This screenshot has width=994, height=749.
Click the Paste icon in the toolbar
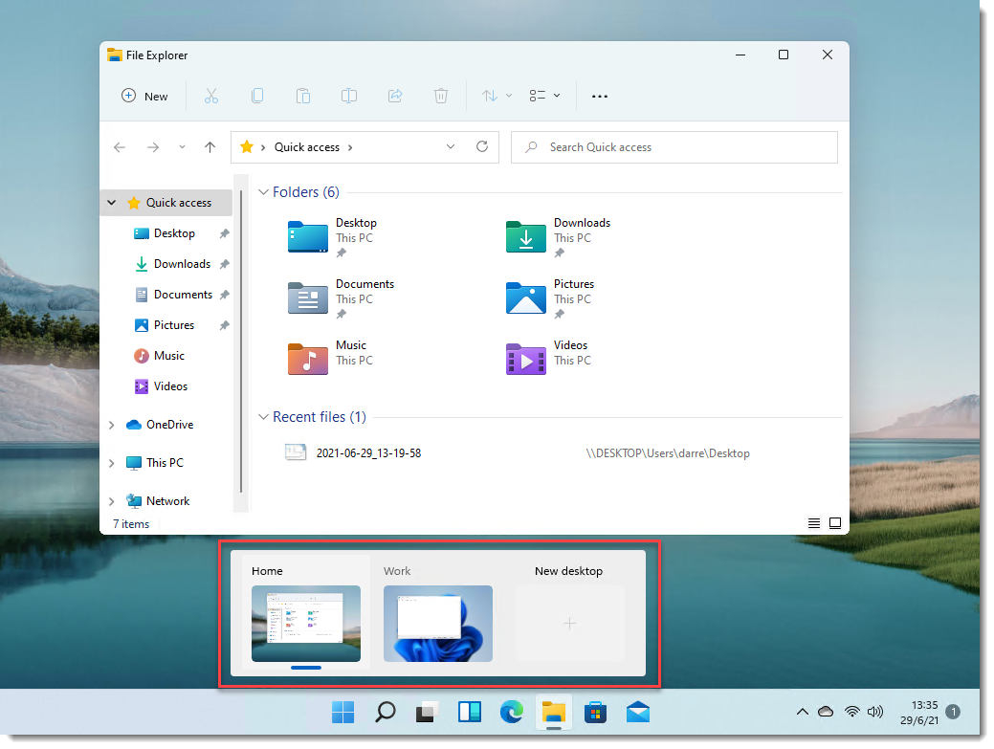[x=303, y=96]
